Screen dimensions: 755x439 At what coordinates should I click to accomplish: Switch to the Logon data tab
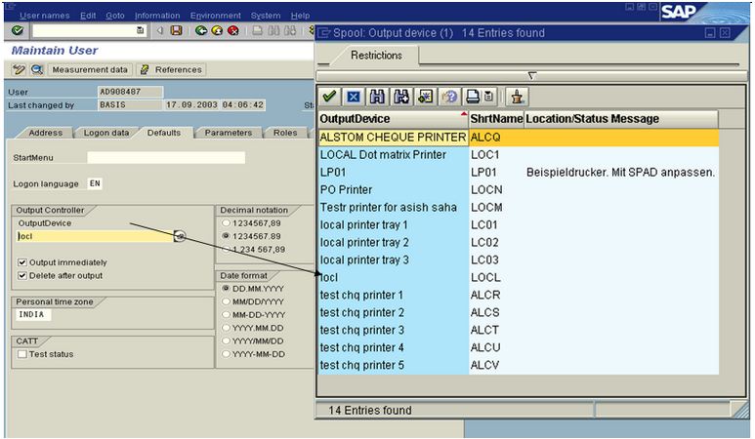(105, 133)
